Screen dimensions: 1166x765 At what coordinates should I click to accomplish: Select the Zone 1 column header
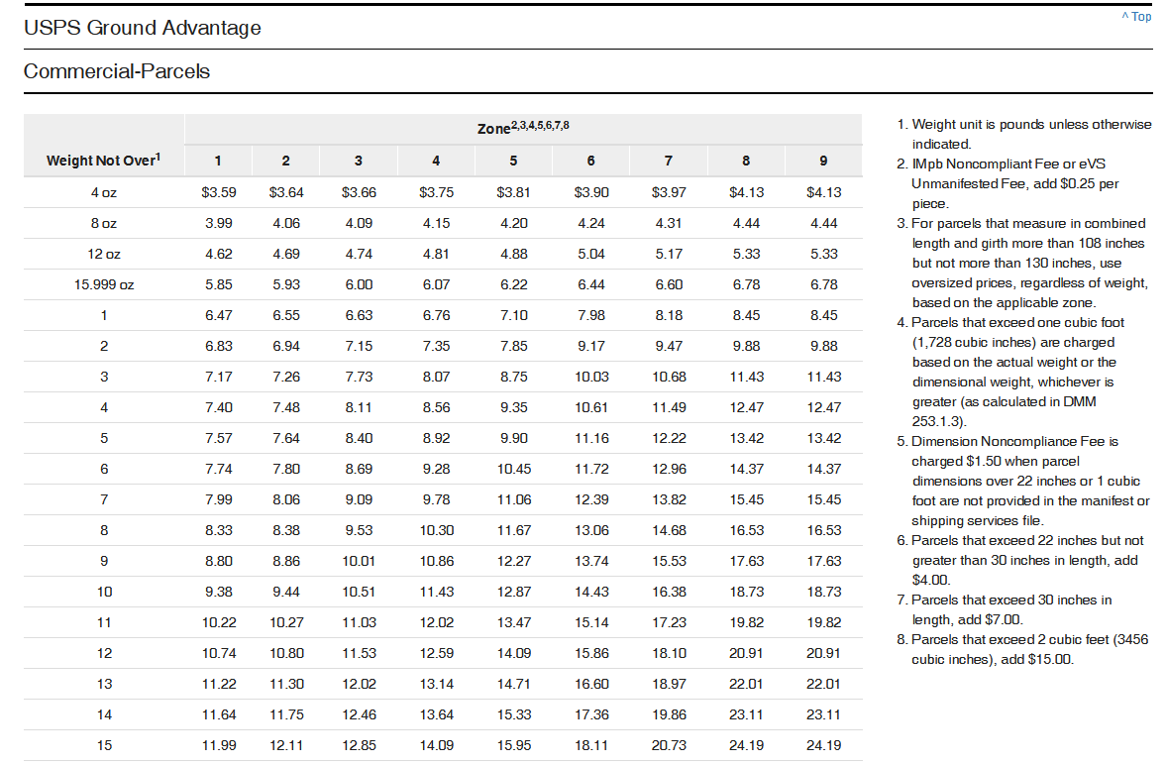pos(218,161)
